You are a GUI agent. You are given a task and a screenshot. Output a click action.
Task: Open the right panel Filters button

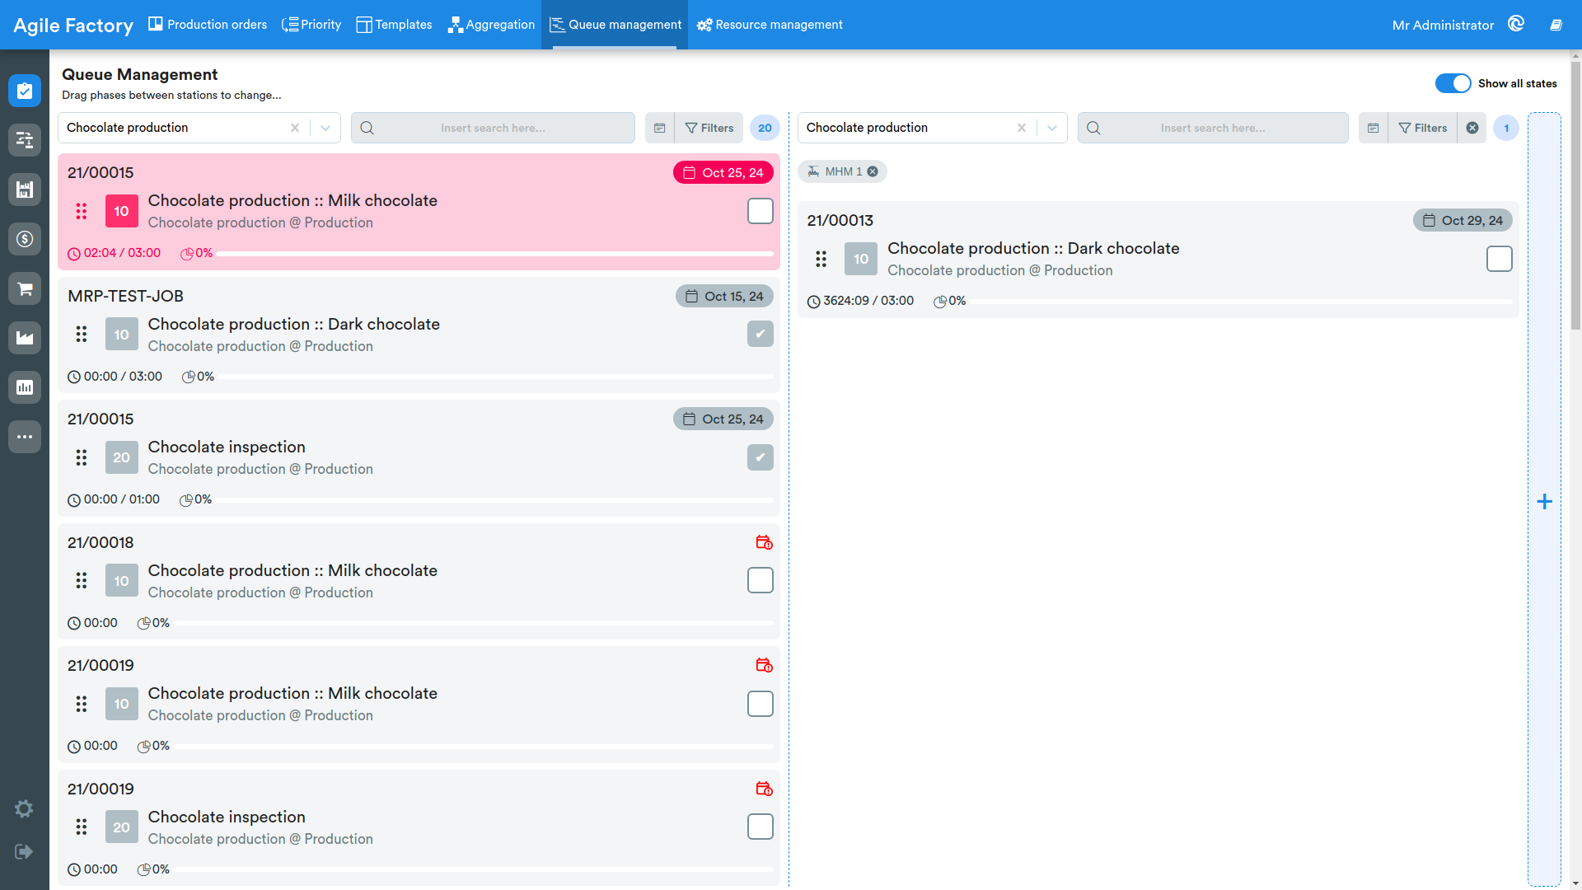pyautogui.click(x=1423, y=128)
